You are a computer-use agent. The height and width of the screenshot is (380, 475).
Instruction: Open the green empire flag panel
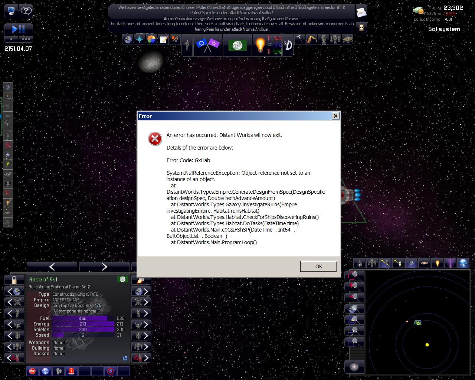coord(237,45)
